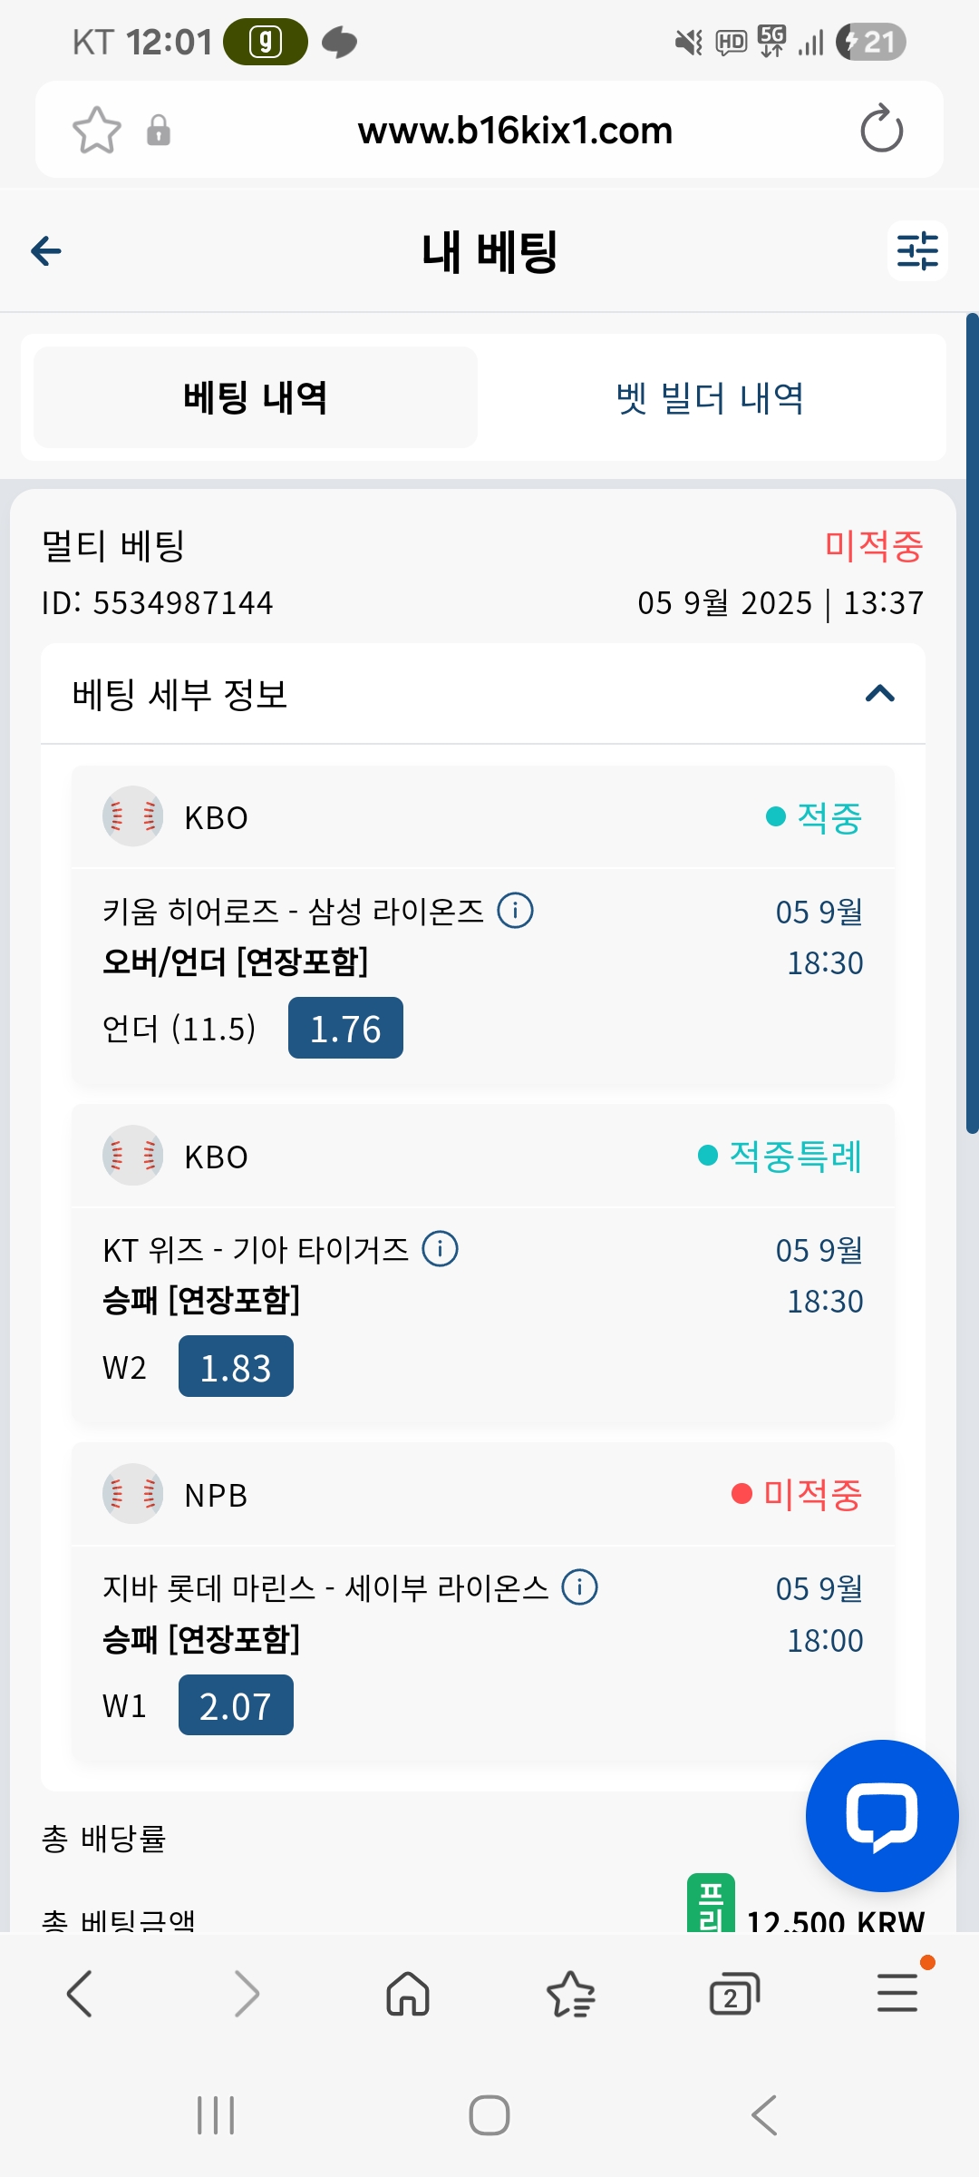
Task: Tap Android recent apps navigation button
Action: [216, 2115]
